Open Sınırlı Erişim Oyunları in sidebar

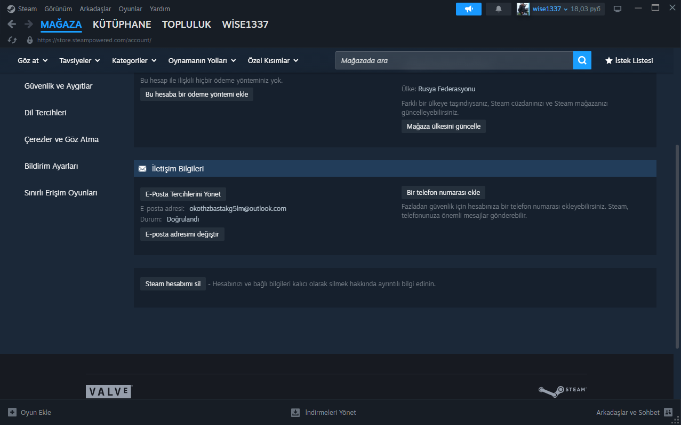point(61,193)
